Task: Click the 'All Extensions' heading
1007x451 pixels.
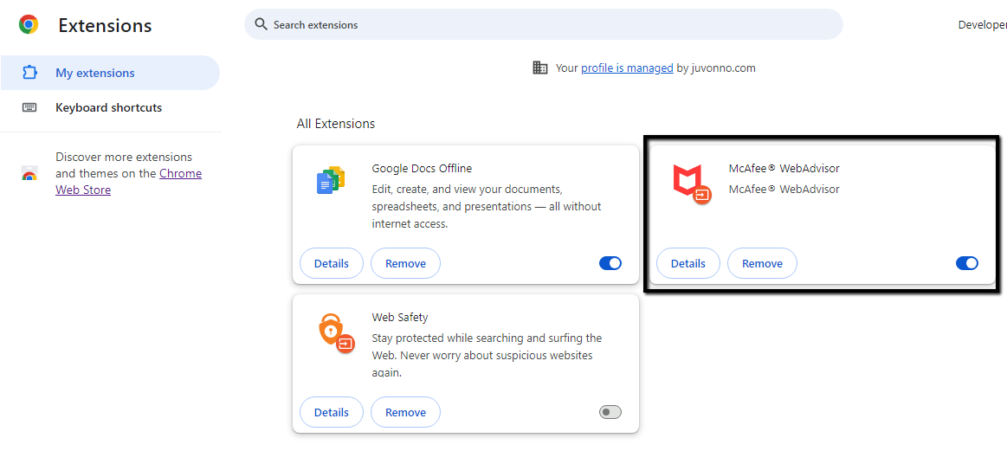Action: [336, 123]
